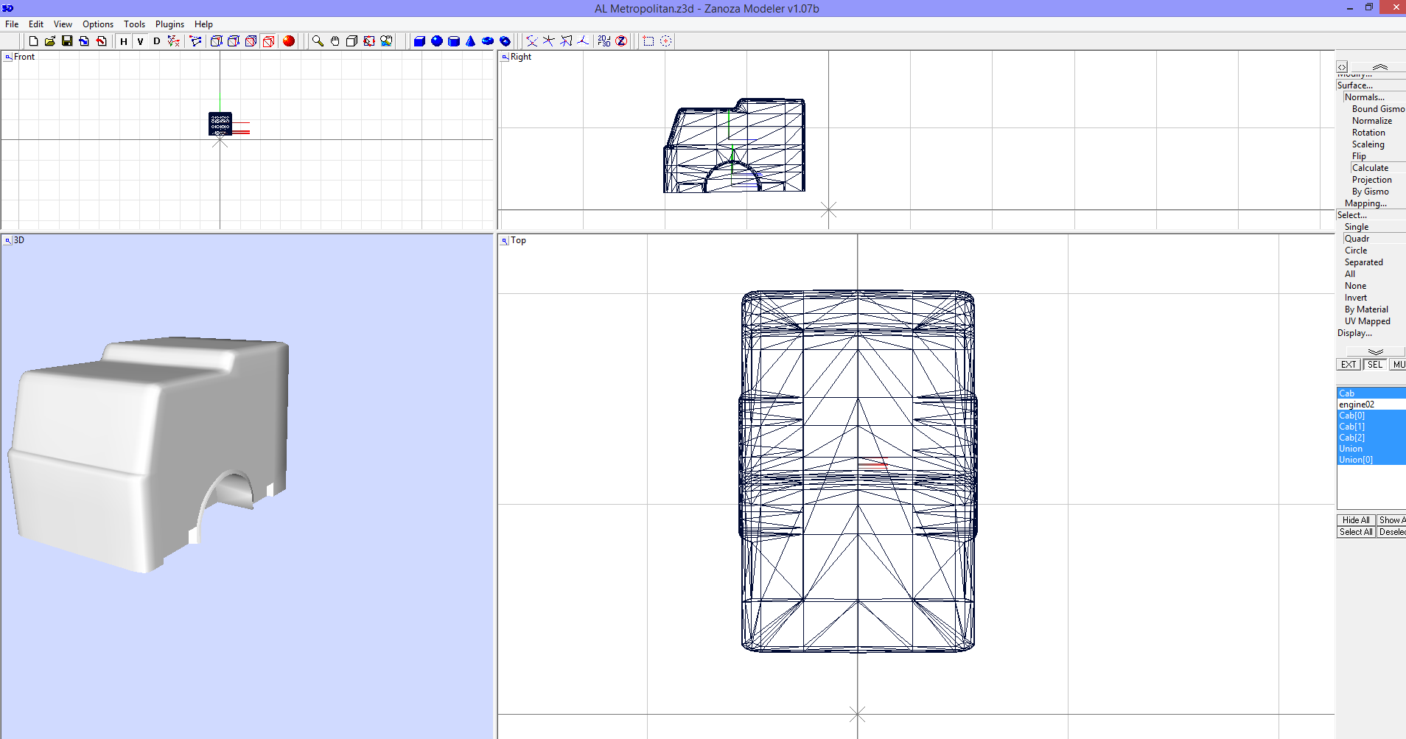Toggle the D display mode button
Screen dimensions: 1406x739
coord(155,41)
